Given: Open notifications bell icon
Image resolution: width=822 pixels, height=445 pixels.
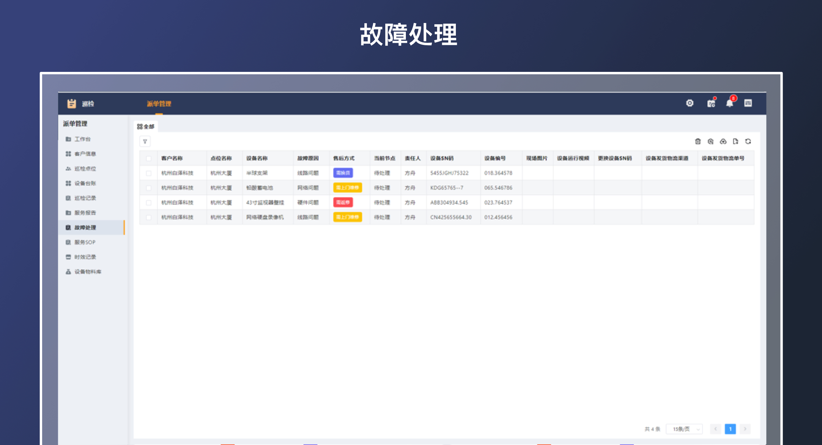Looking at the screenshot, I should [730, 103].
